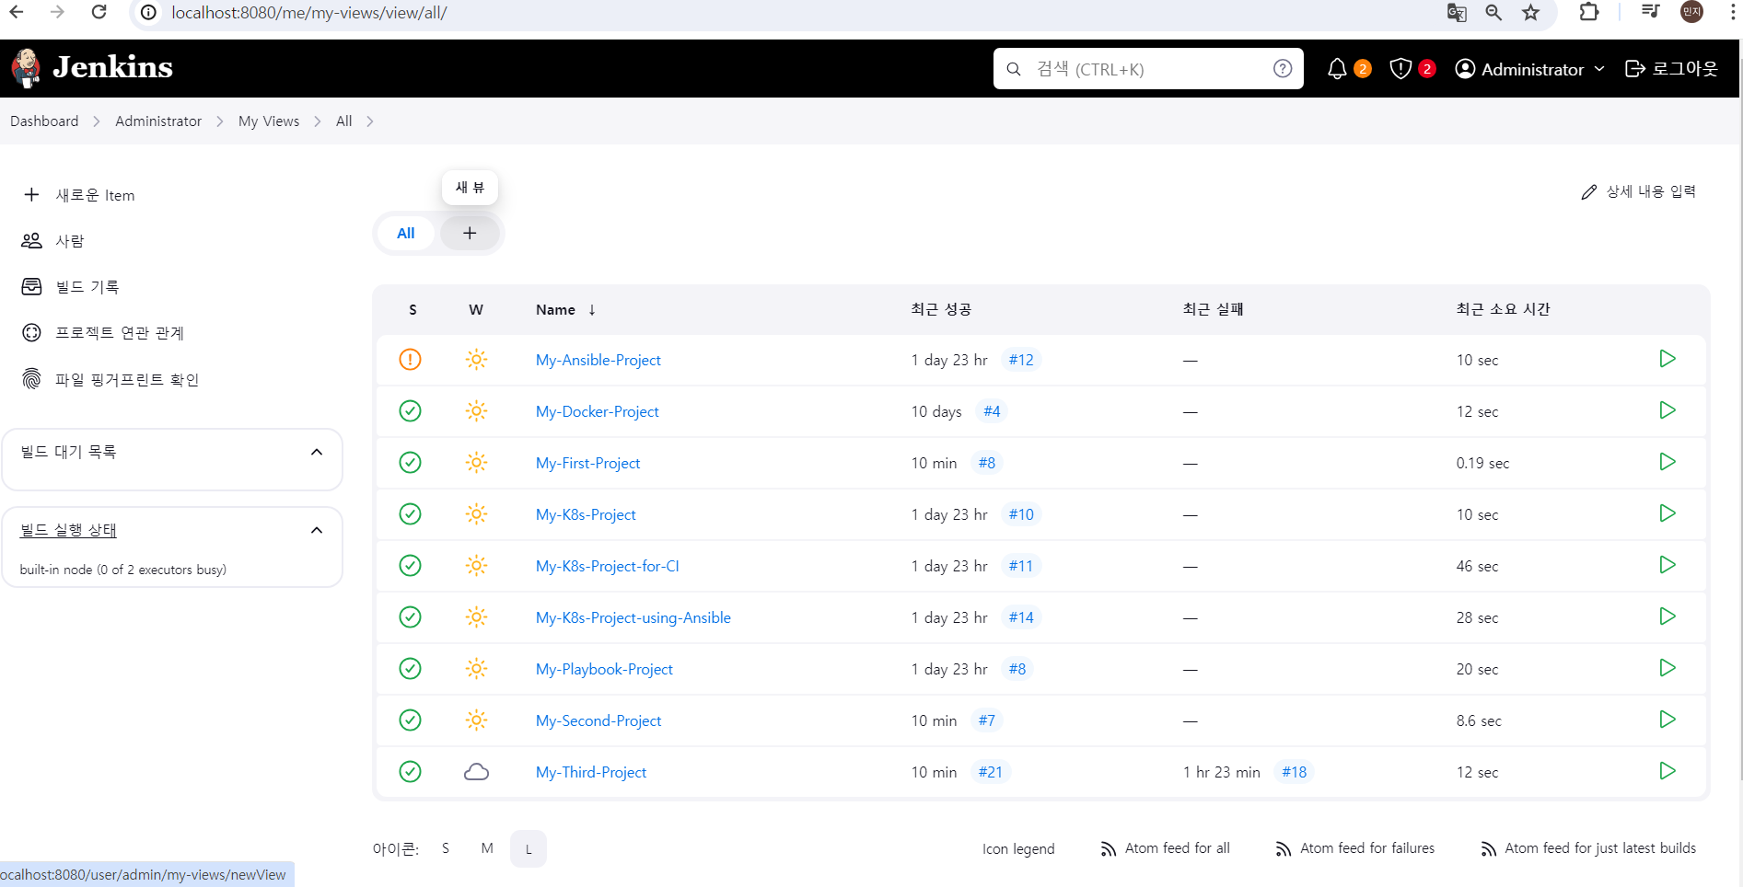This screenshot has height=887, width=1743.
Task: Open 사람 from the sidebar icon
Action: coord(31,240)
